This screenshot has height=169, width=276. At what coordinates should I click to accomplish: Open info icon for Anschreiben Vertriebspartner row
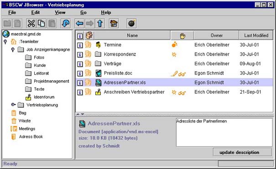point(80,92)
